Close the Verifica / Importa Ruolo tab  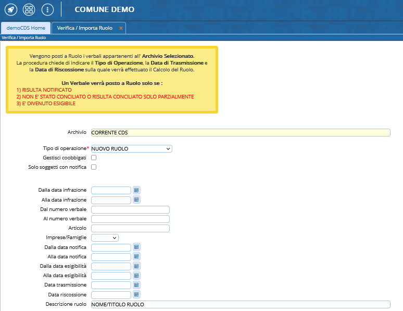click(121, 28)
